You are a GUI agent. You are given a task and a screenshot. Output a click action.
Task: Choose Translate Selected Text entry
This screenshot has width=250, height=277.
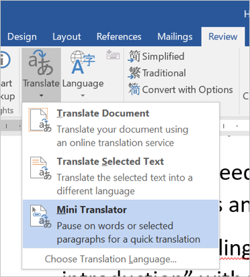120,176
